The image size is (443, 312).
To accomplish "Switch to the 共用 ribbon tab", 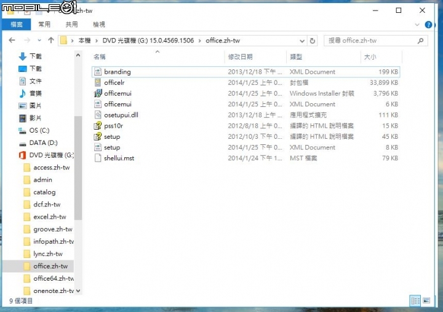I will pos(71,25).
